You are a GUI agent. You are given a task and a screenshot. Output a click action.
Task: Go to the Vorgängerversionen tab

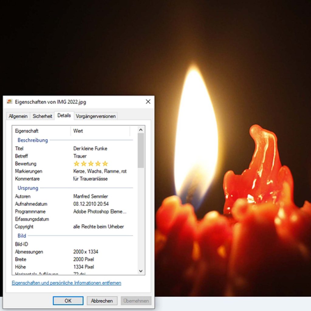pyautogui.click(x=96, y=116)
